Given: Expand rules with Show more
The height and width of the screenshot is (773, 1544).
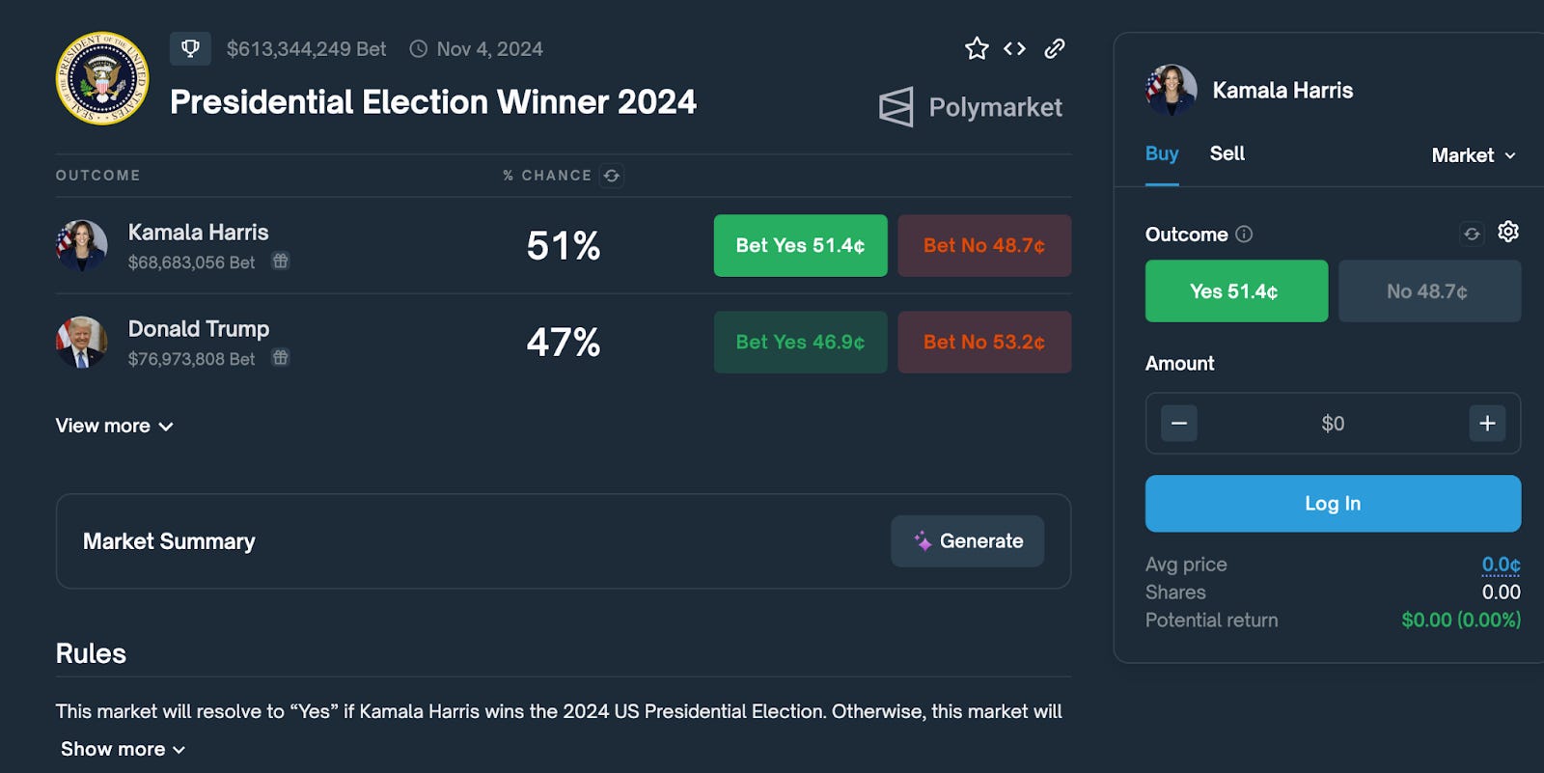Looking at the screenshot, I should click(x=123, y=749).
